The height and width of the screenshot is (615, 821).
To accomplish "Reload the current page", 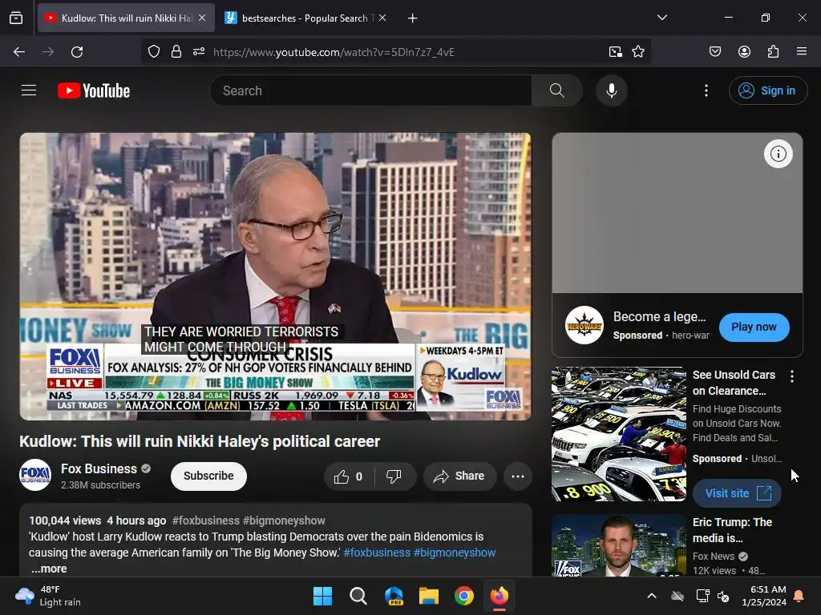I will coord(77,52).
